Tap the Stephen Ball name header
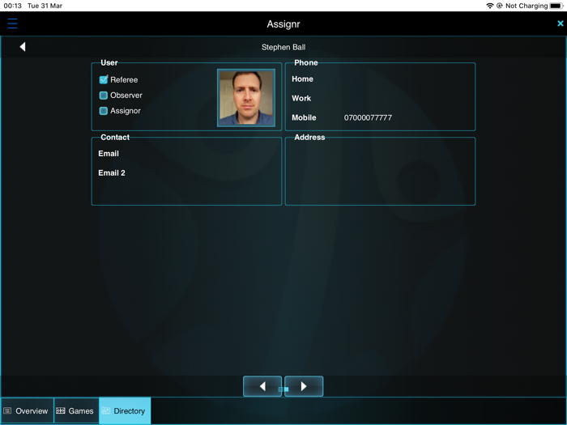The image size is (567, 425). (283, 47)
